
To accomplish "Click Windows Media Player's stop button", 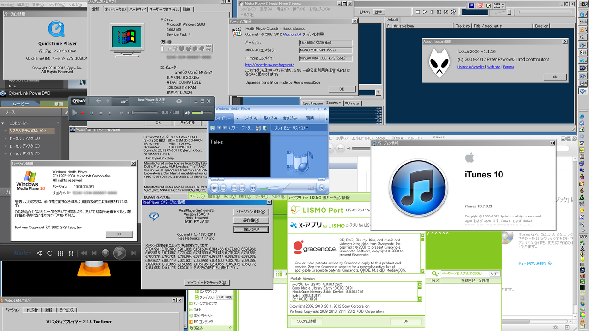I will tap(223, 188).
